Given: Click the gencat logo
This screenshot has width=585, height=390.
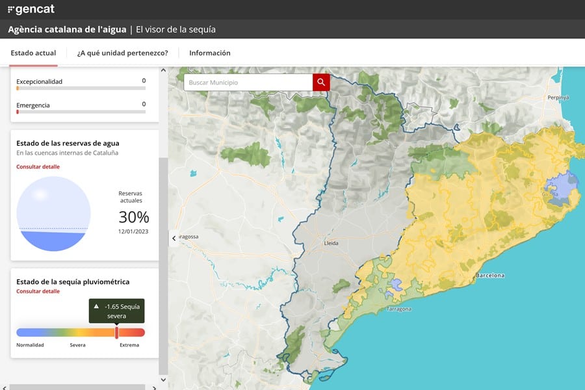Looking at the screenshot, I should tap(31, 9).
